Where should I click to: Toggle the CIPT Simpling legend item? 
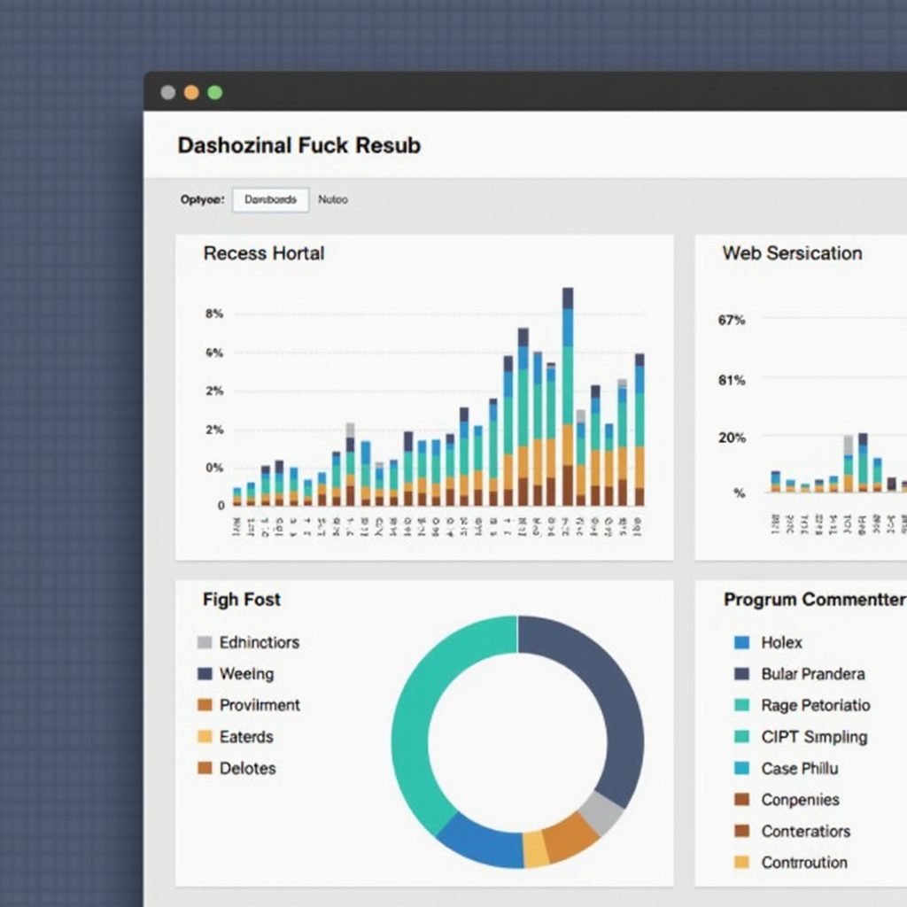[x=813, y=737]
